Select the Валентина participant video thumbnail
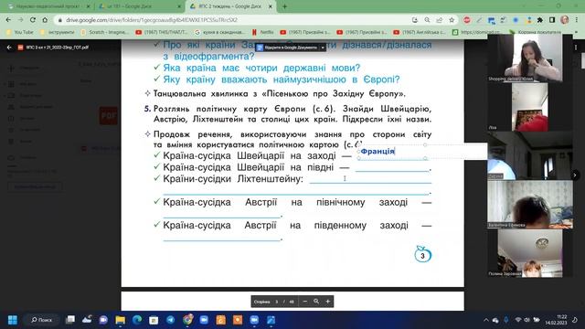 click(530, 205)
